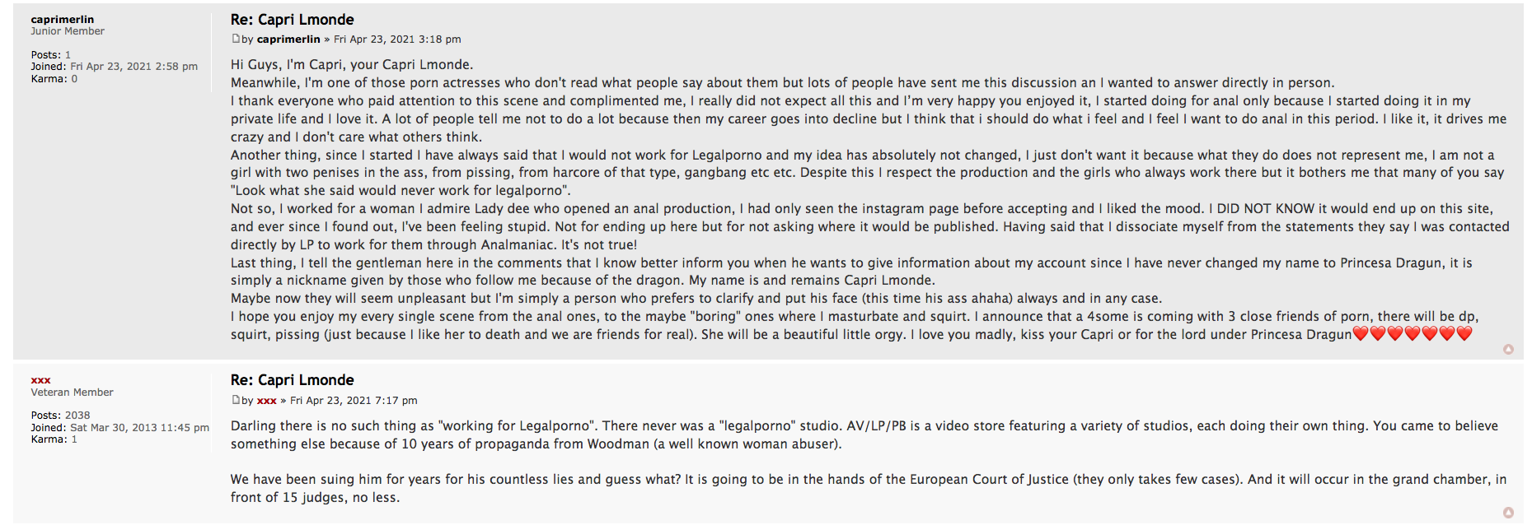Click the back-to-top icon in xxx's post
This screenshot has height=525, width=1532.
[1508, 513]
